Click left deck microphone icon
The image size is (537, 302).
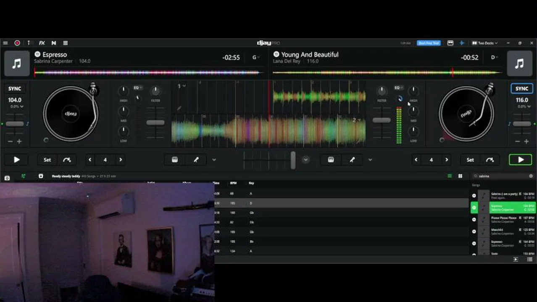click(x=196, y=160)
